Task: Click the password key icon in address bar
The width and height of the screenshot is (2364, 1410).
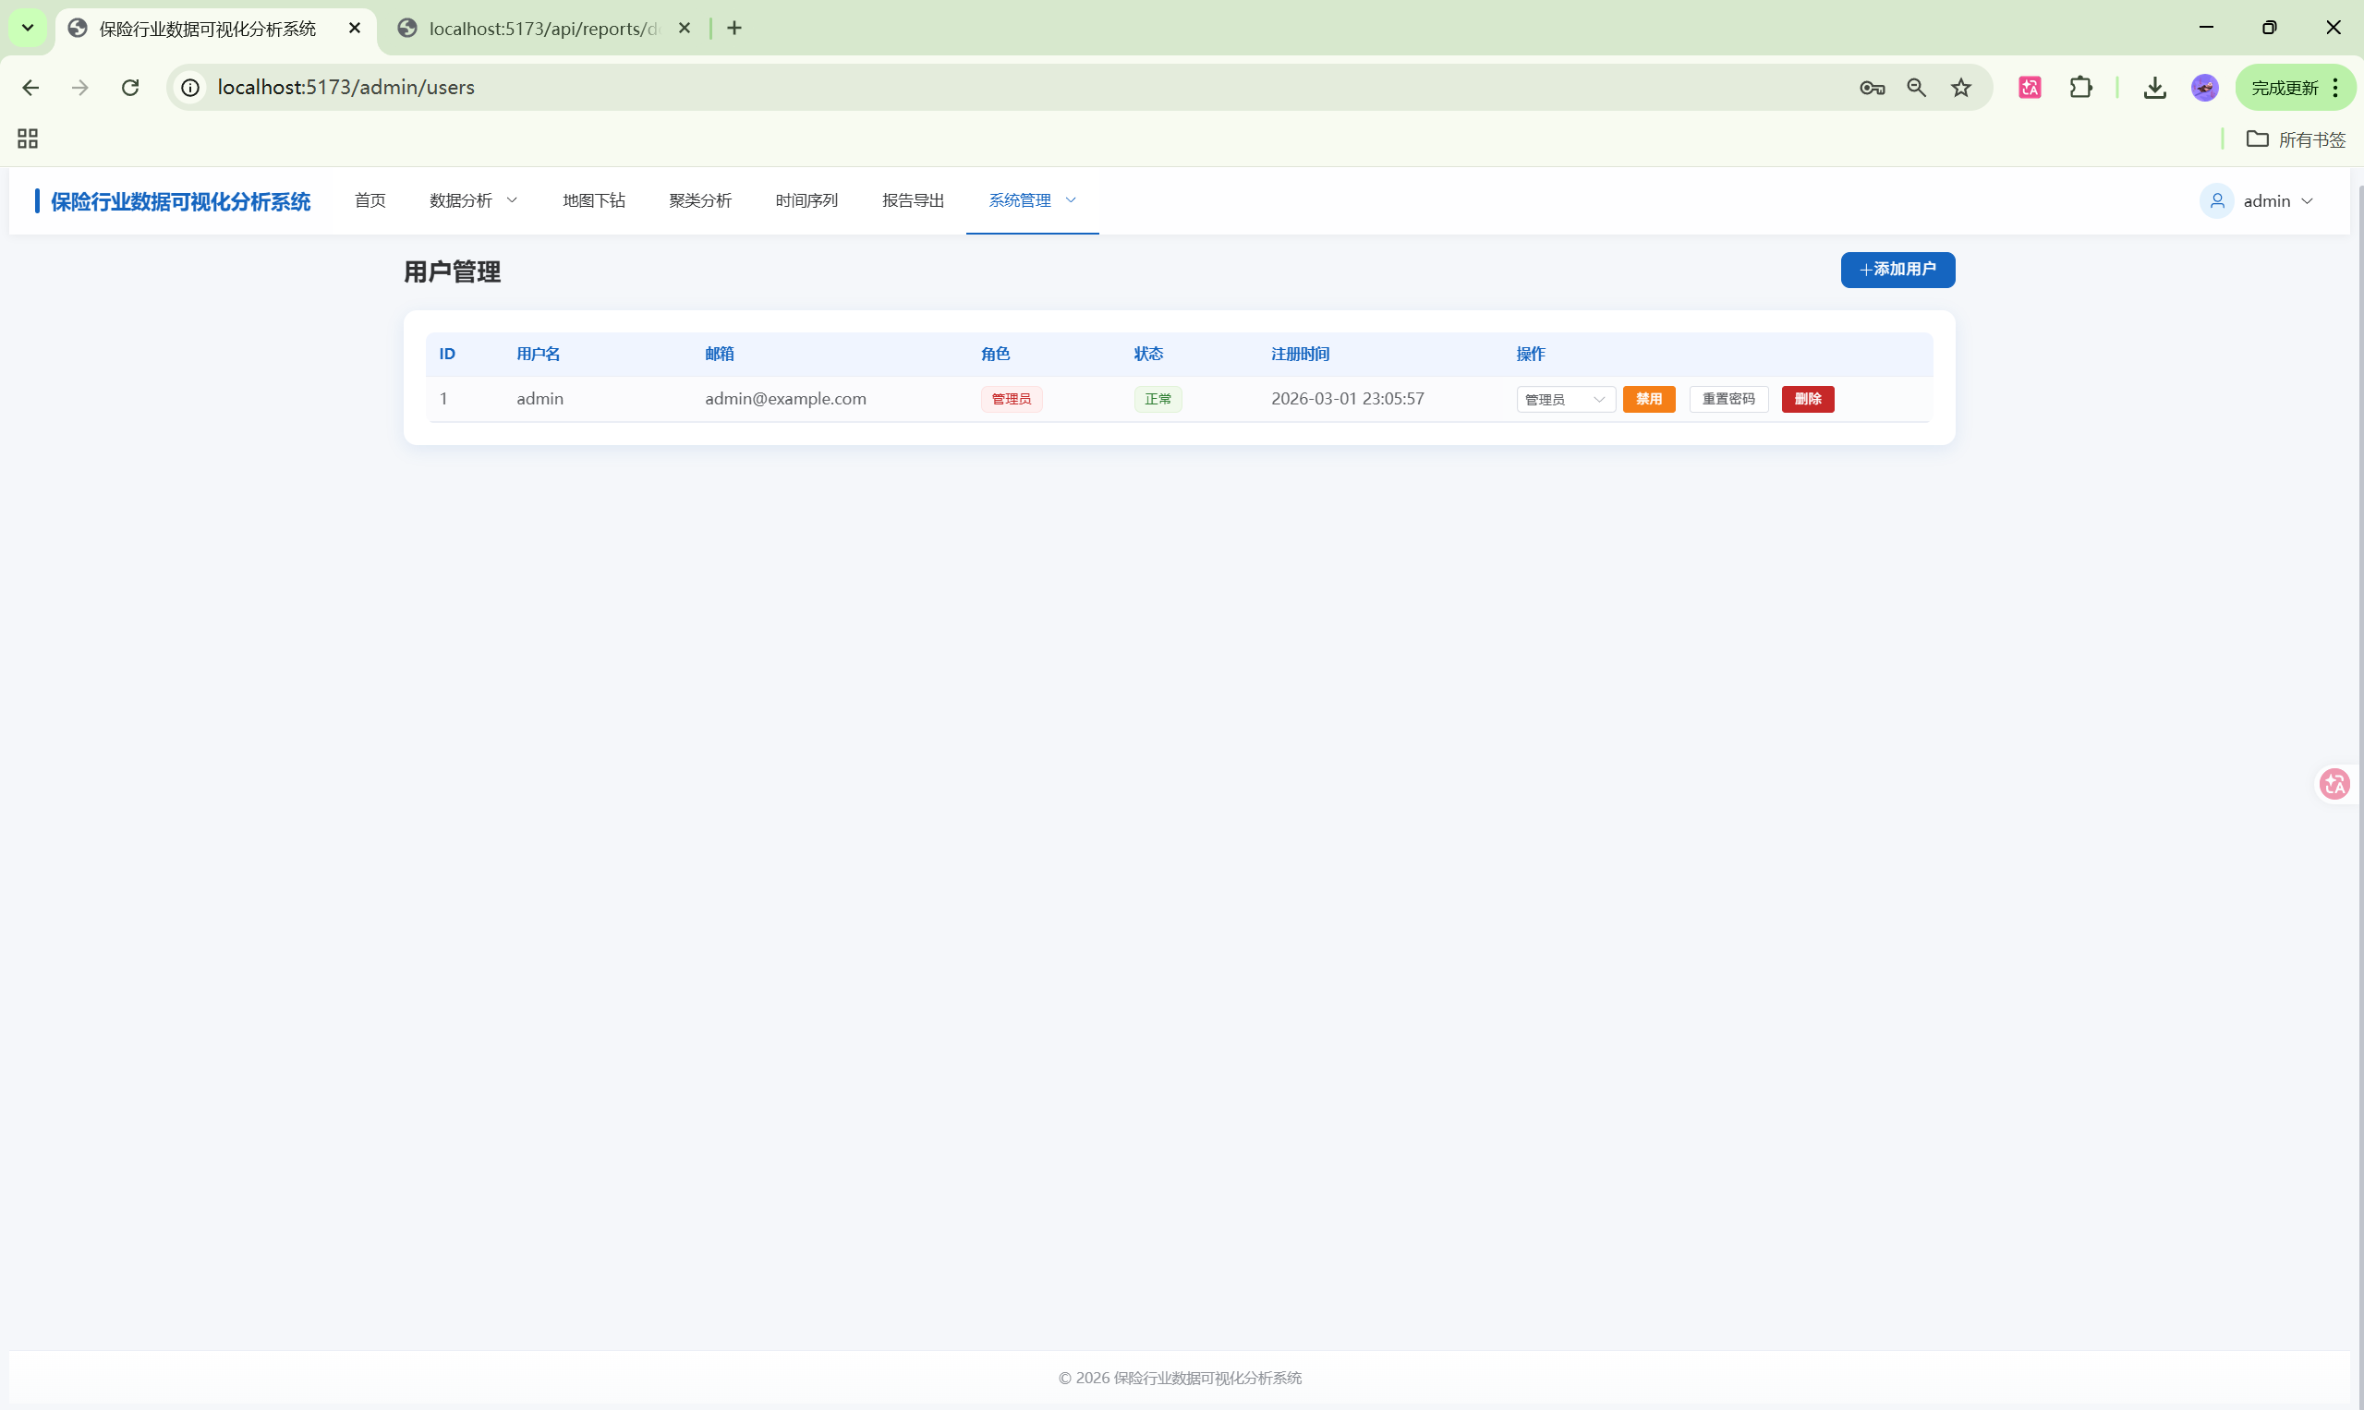Action: pos(1872,88)
